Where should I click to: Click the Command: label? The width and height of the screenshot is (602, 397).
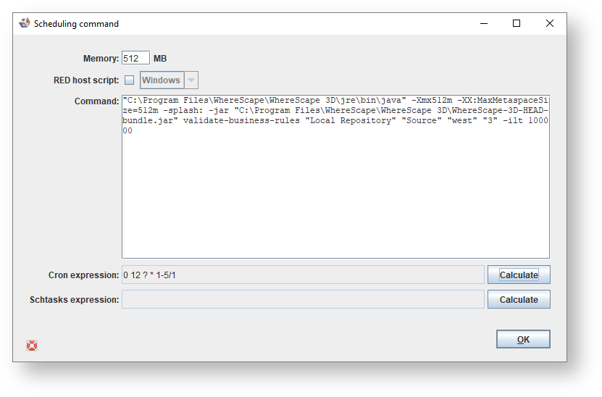tap(97, 101)
